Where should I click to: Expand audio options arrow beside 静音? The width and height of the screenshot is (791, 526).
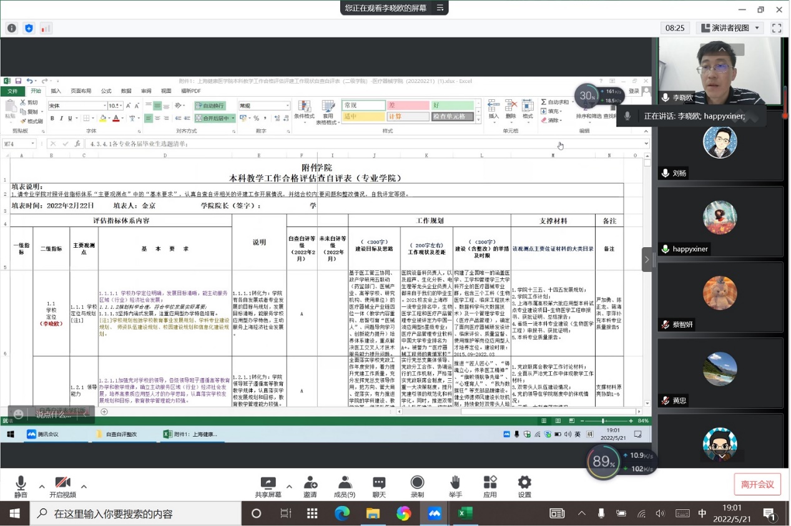point(42,487)
